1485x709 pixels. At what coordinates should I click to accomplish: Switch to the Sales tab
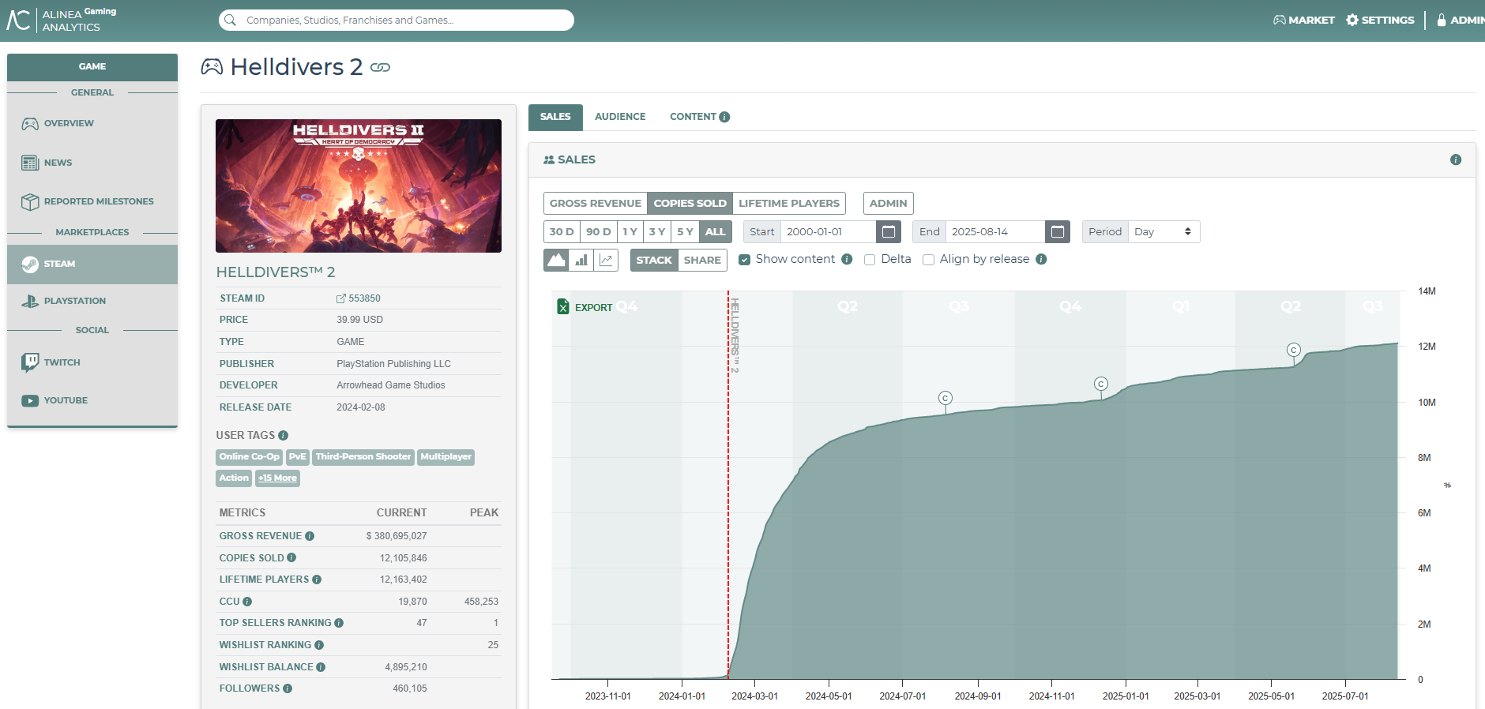tap(555, 117)
